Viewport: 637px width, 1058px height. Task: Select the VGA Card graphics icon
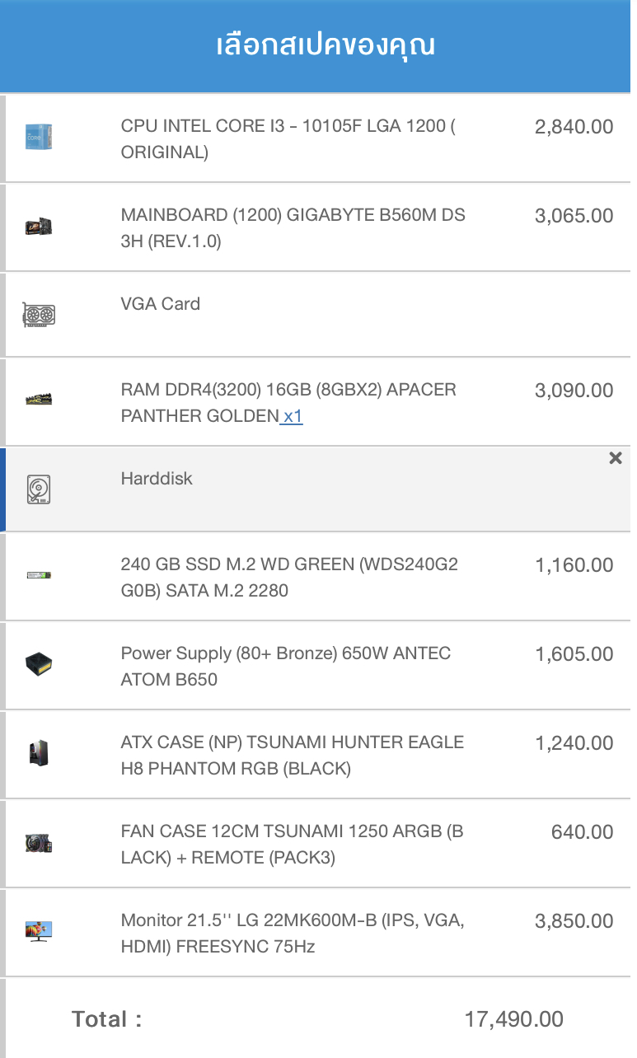pyautogui.click(x=39, y=315)
